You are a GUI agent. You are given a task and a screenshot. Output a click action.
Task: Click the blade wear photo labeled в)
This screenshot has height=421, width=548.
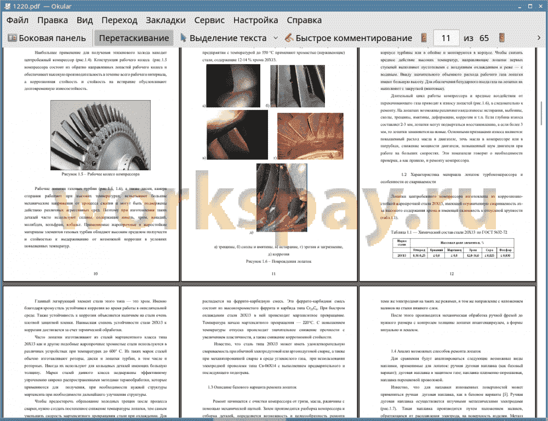(x=237, y=135)
